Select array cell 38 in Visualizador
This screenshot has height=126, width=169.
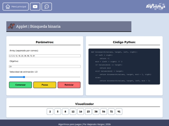coord(96,112)
